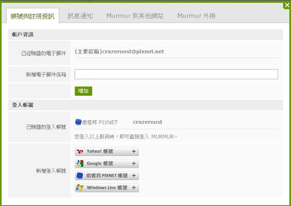Click the Google logo icon
291x206 pixels.
[80, 164]
